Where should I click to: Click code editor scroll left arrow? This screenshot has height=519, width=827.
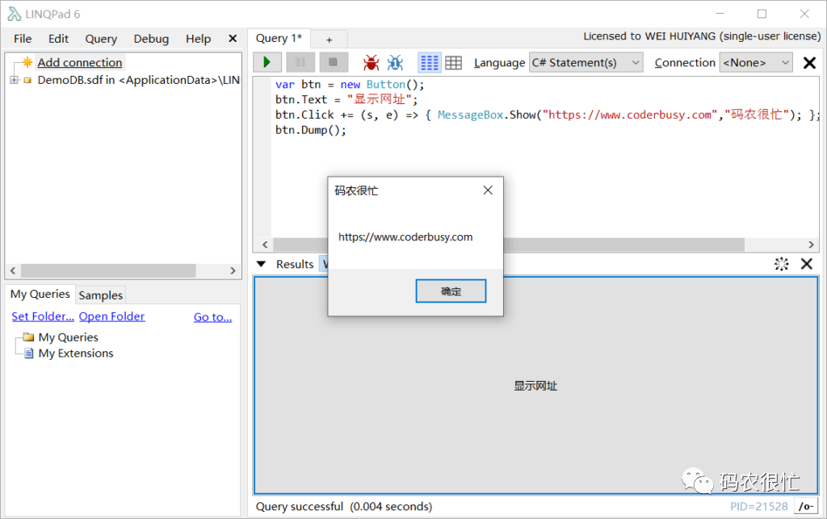point(265,245)
